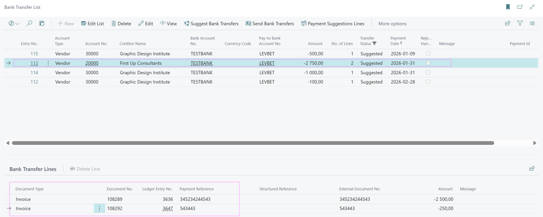Toggle Rejection Handled checkbox for entry 115
The width and height of the screenshot is (543, 217).
(x=429, y=53)
